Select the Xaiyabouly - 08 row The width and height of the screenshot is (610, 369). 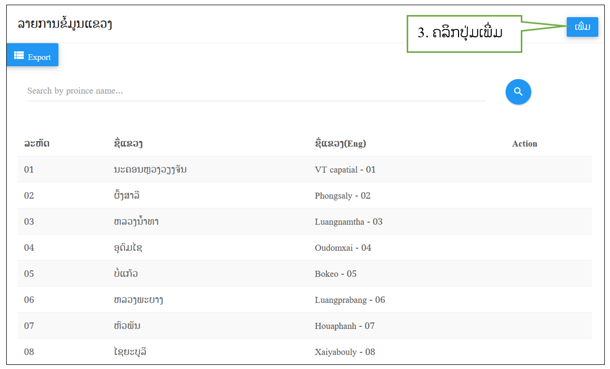[x=345, y=352]
